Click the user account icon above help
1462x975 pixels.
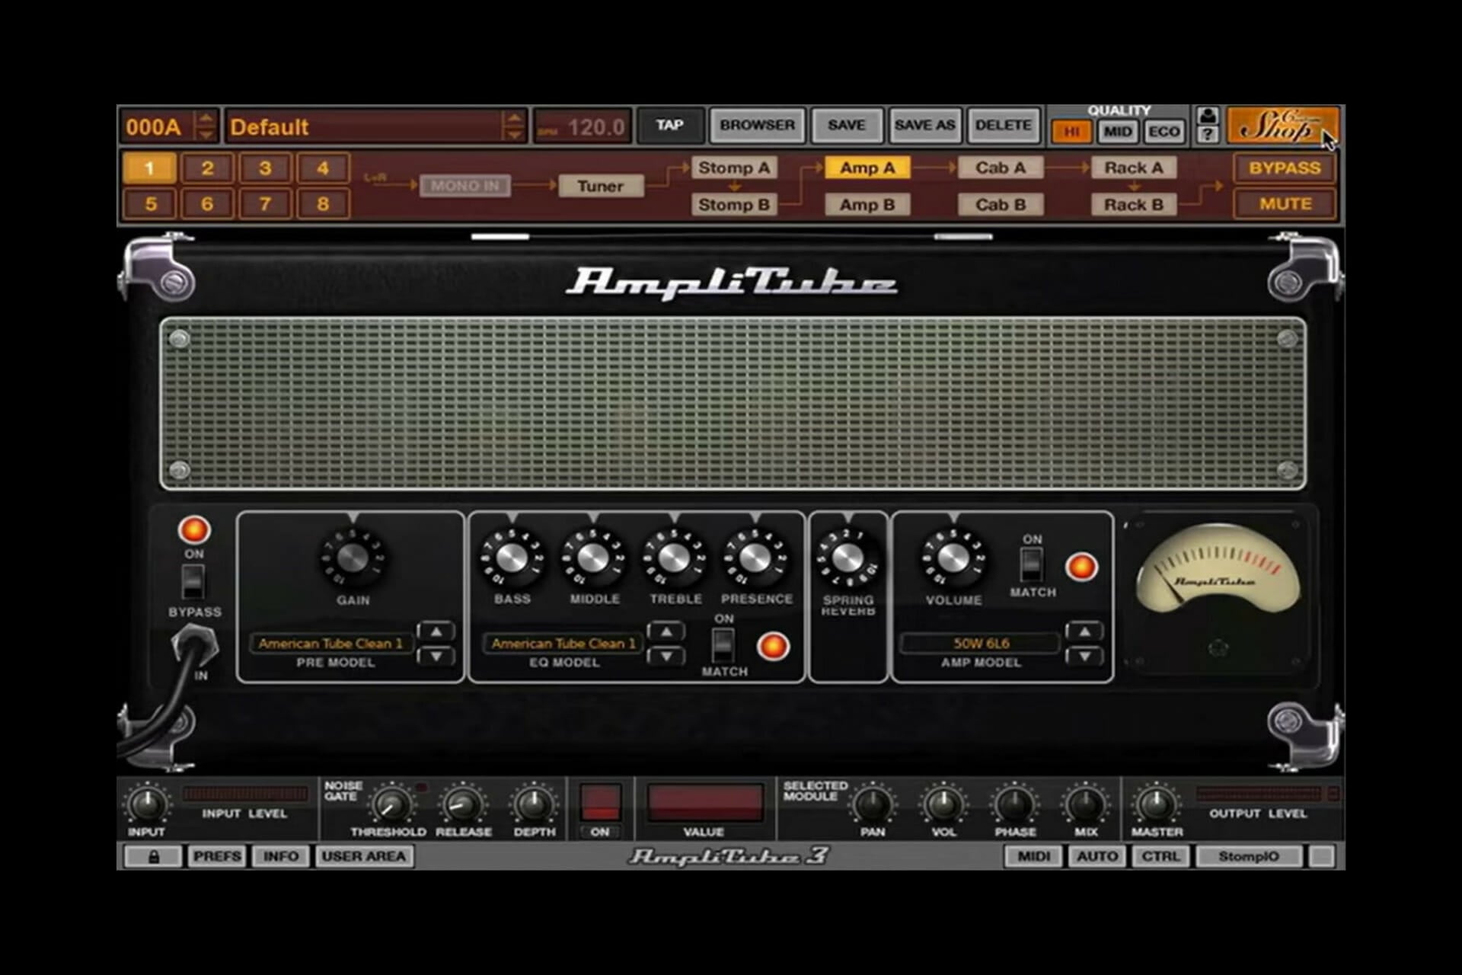[x=1207, y=116]
